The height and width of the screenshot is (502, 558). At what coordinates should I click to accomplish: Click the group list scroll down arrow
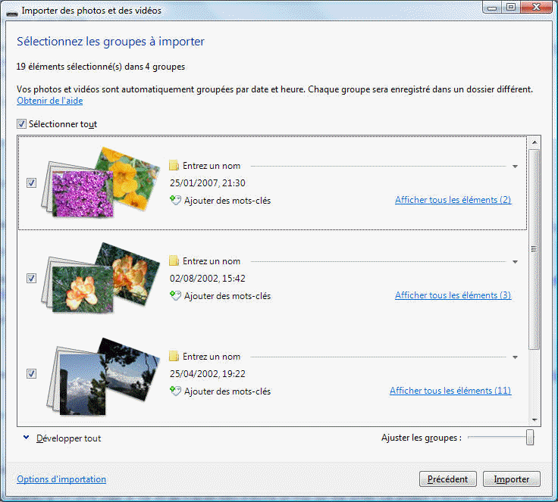pos(534,420)
